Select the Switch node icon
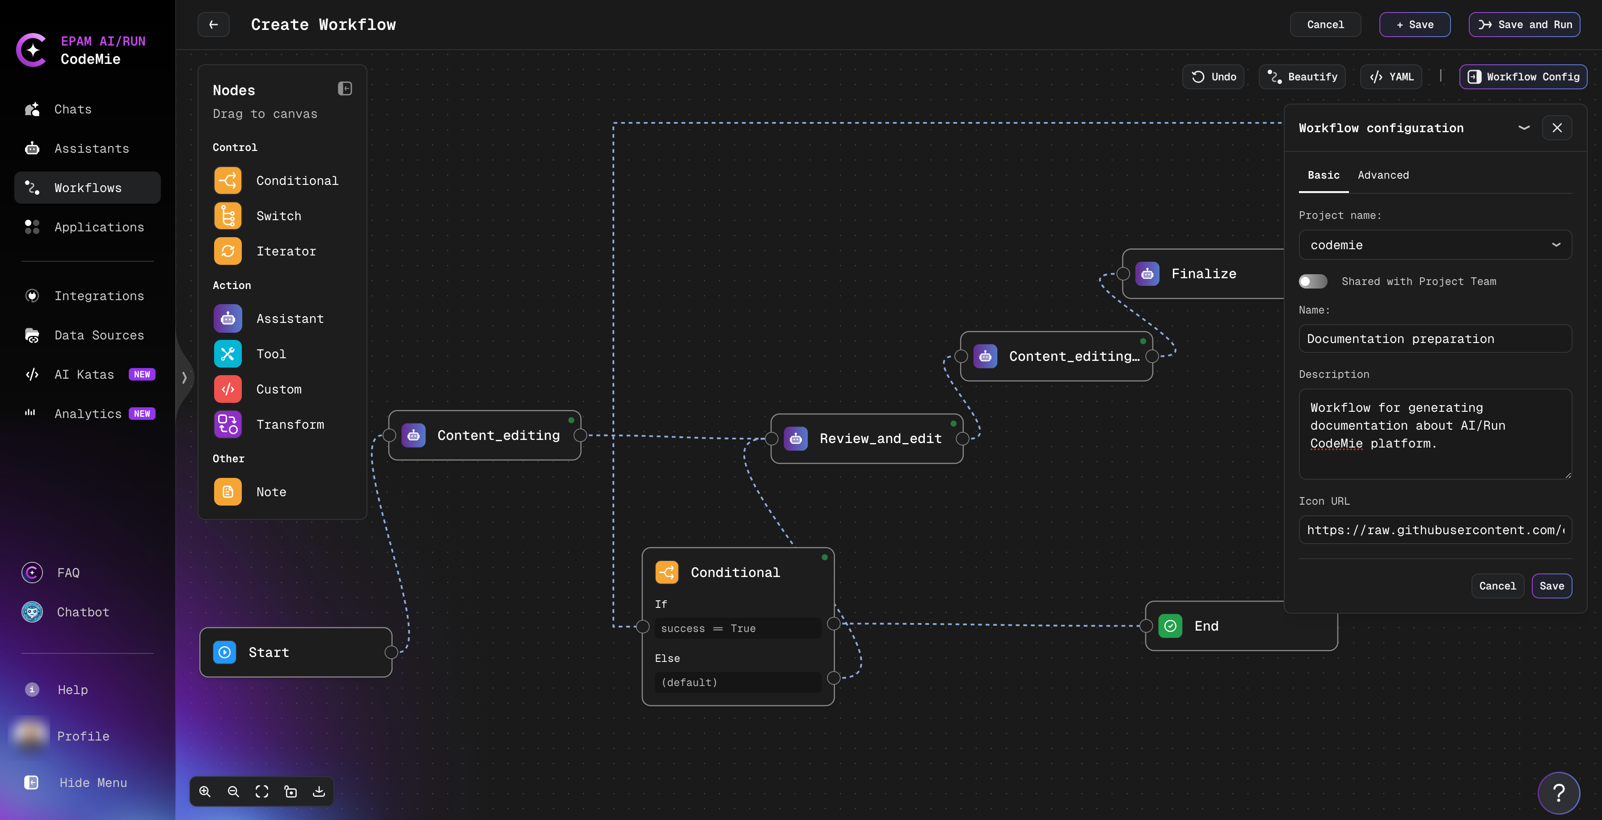The height and width of the screenshot is (820, 1602). (x=228, y=216)
